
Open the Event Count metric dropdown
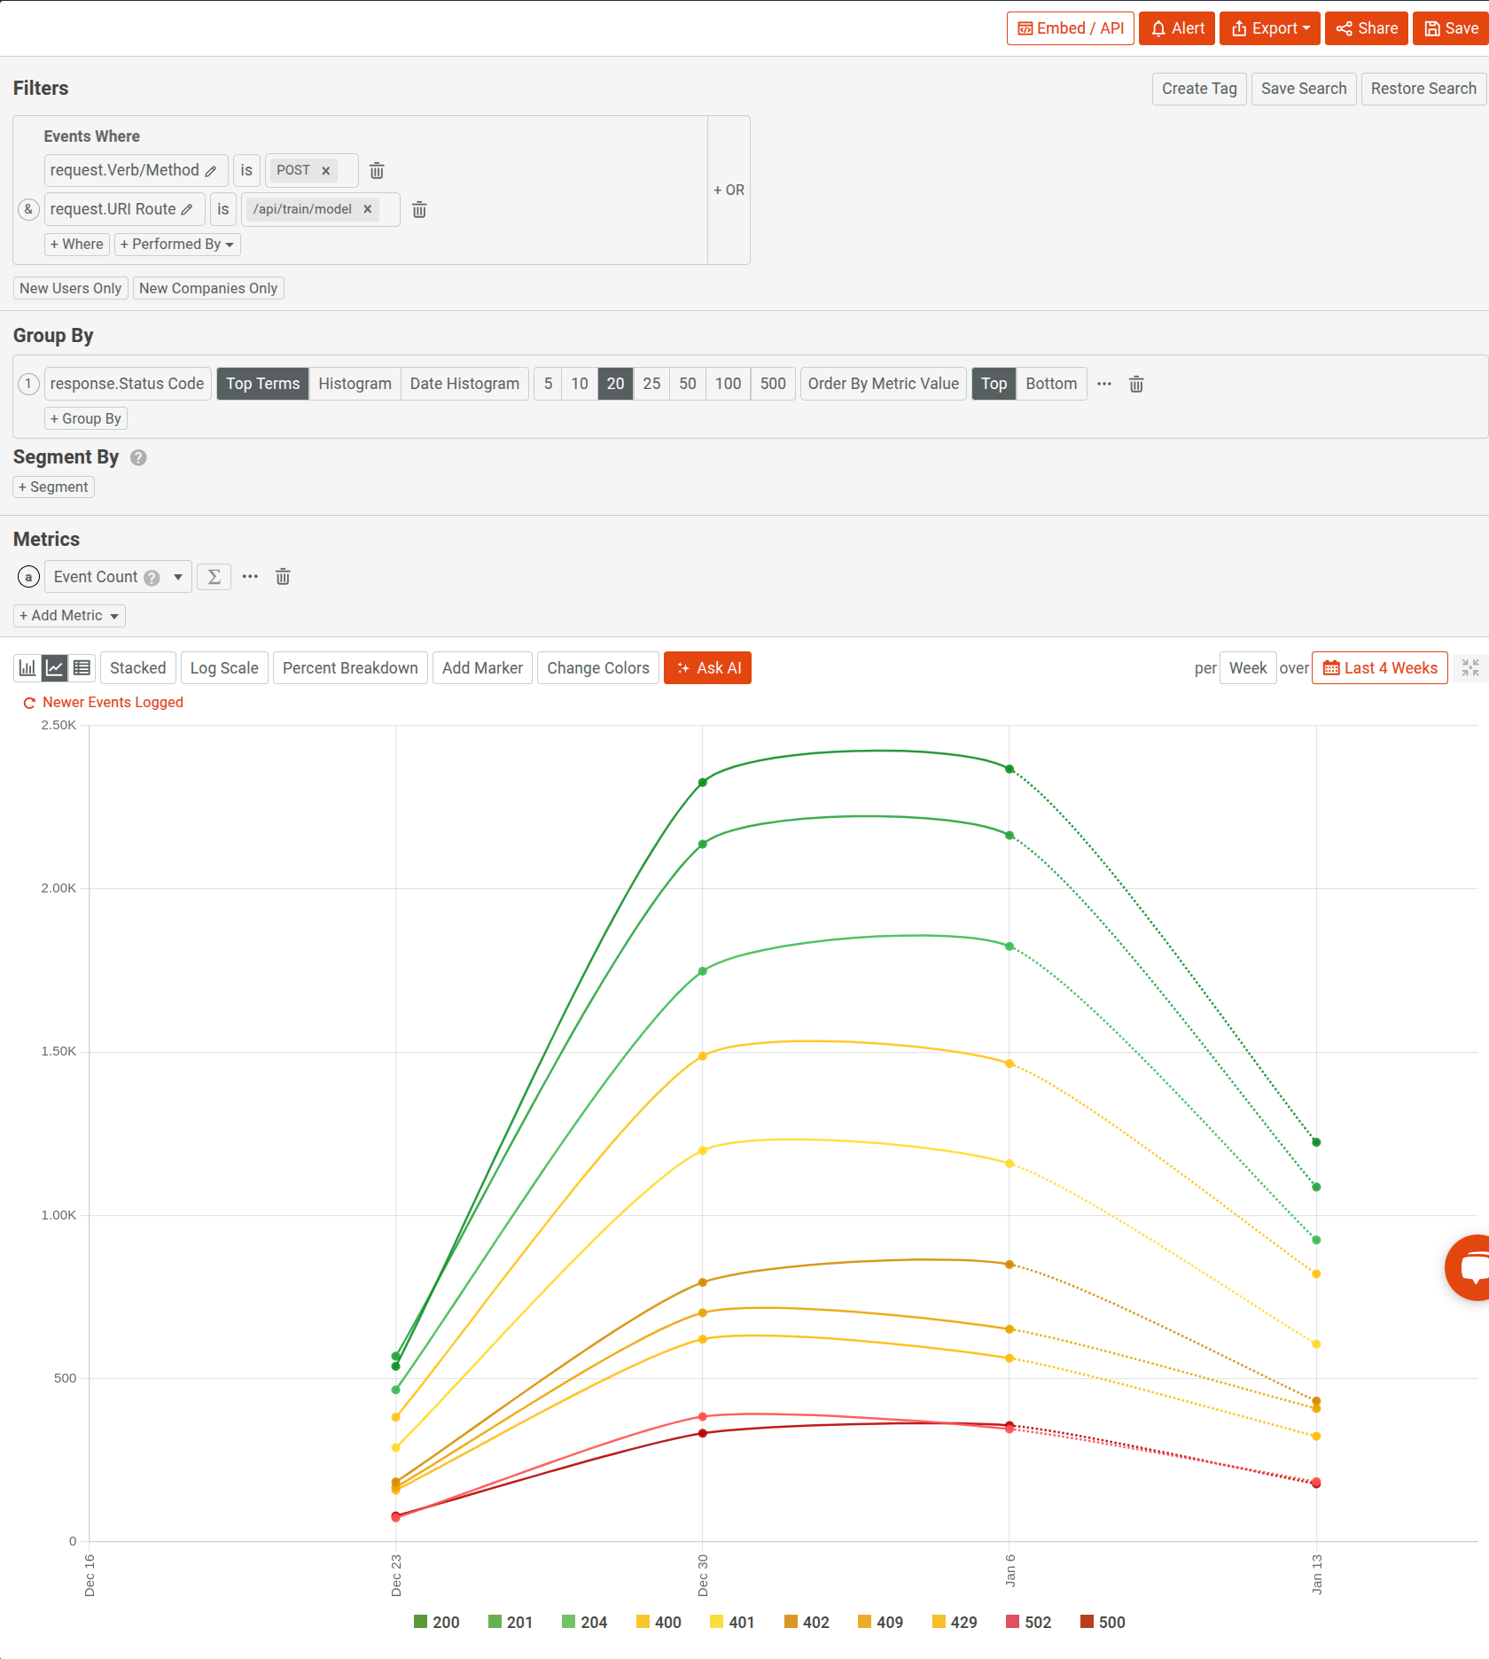point(177,576)
